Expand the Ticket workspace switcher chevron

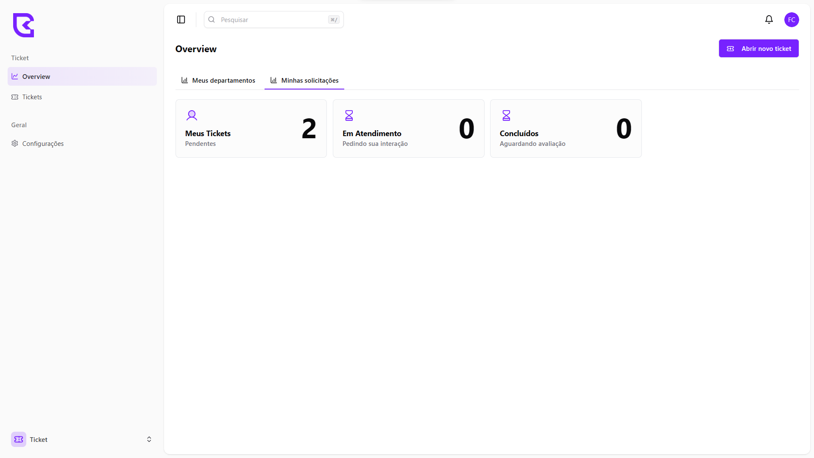(x=149, y=439)
